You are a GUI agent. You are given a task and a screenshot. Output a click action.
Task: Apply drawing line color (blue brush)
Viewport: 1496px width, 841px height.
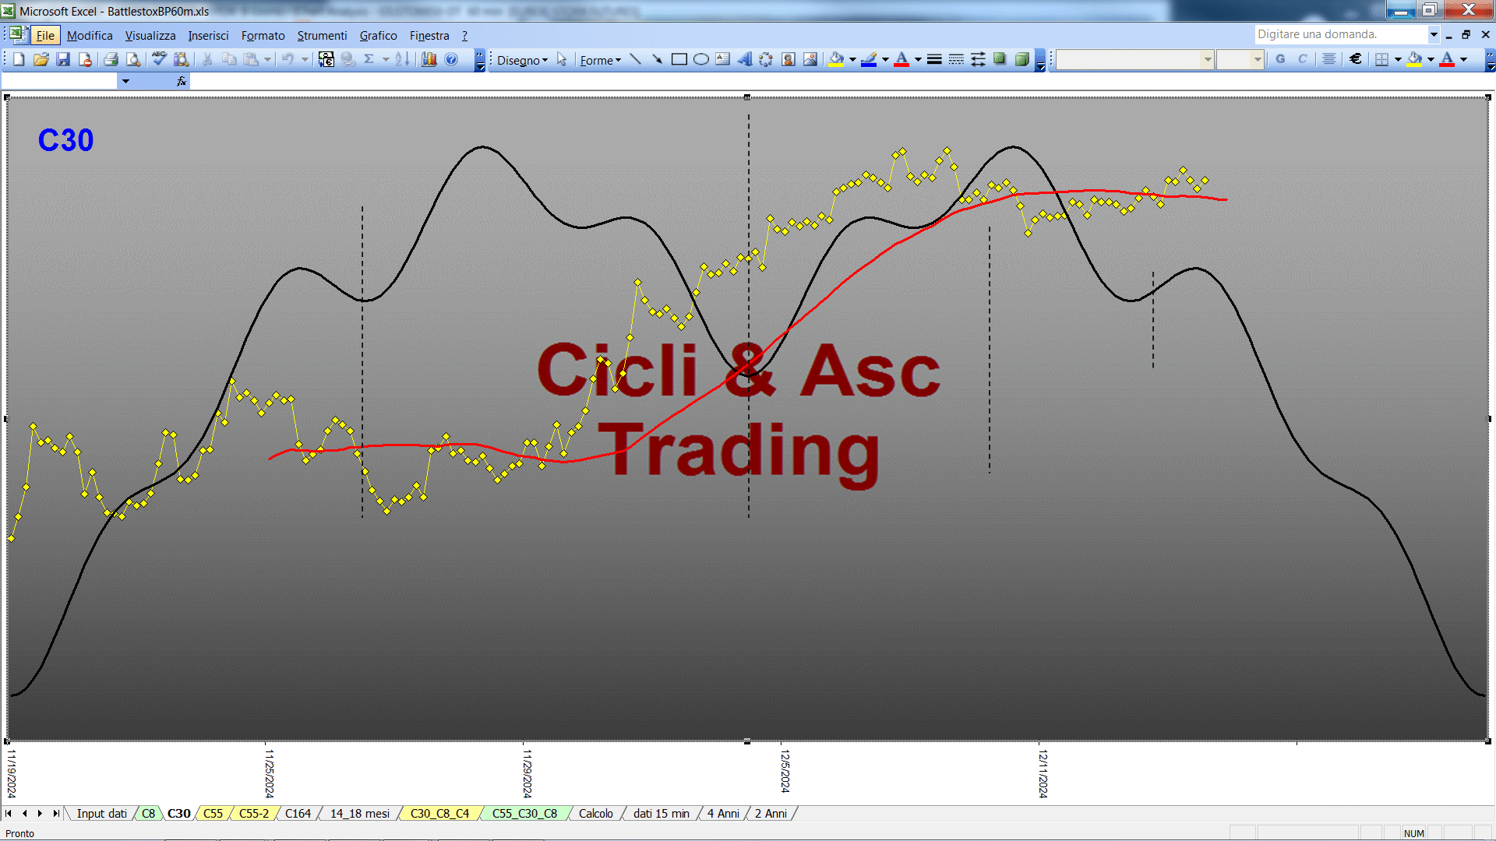[870, 59]
